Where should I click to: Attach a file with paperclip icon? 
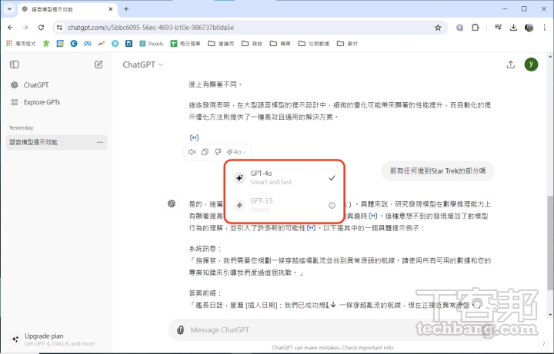click(x=180, y=330)
